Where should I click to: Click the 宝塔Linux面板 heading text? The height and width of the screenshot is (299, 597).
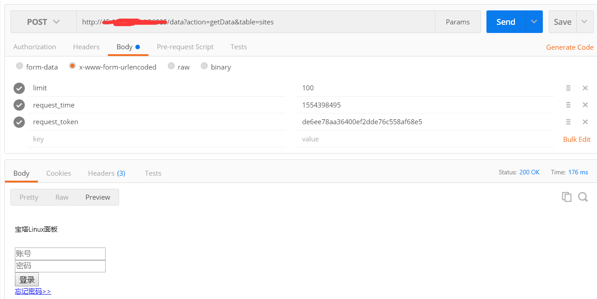[36, 229]
